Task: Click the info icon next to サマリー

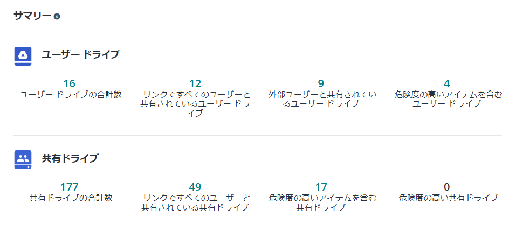Action: [x=57, y=16]
